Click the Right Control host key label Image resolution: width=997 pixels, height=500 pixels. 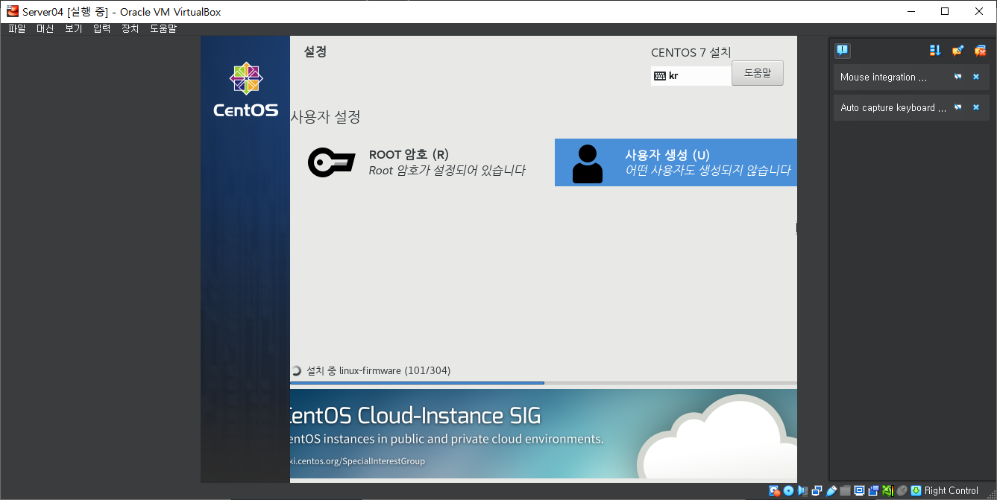[952, 490]
